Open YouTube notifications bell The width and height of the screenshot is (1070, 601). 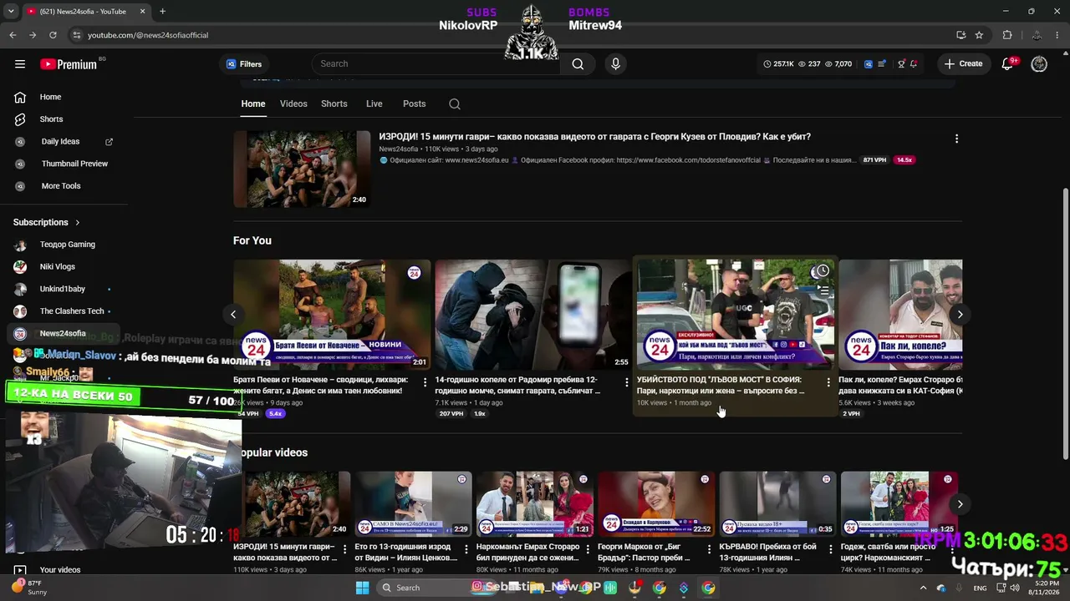pos(1008,64)
